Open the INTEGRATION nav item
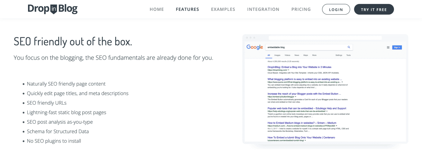 pyautogui.click(x=263, y=9)
